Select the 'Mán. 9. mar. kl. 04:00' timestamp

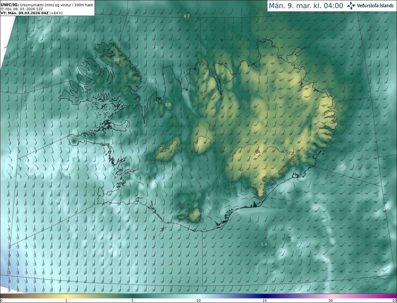point(306,6)
